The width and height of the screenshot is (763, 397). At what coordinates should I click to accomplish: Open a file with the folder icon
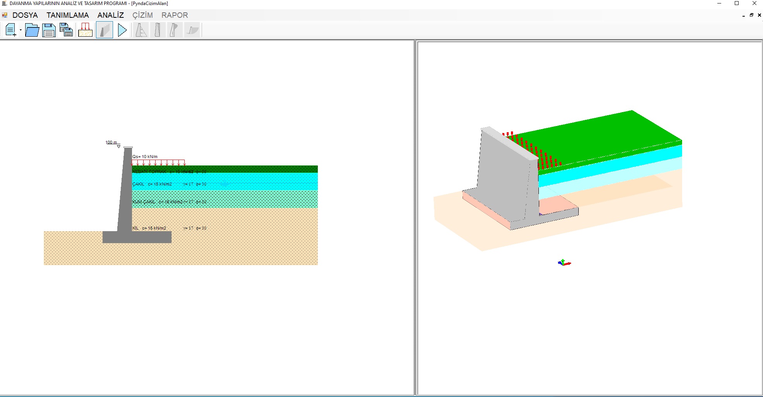pyautogui.click(x=32, y=30)
